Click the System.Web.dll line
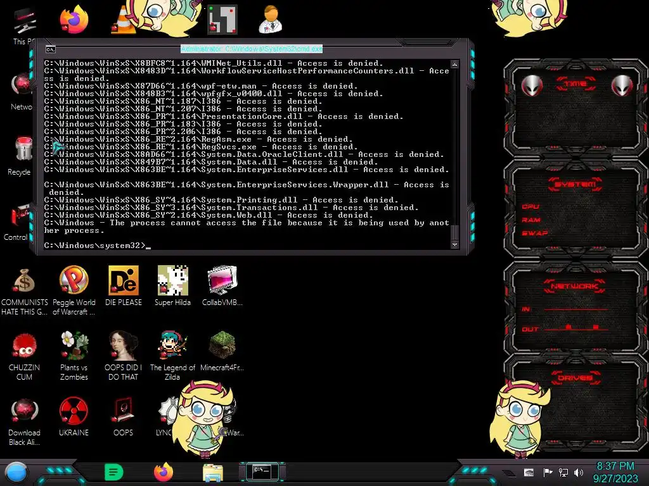Screen dimensions: 649x486 (209, 215)
